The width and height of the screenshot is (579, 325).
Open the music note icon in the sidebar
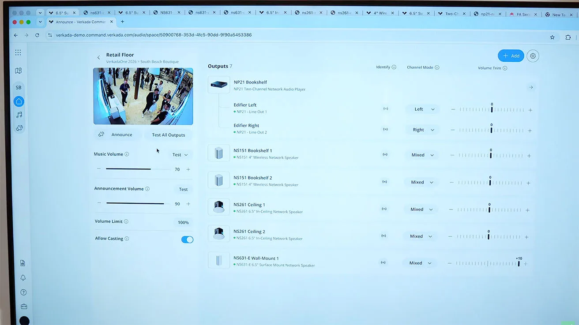(x=19, y=115)
